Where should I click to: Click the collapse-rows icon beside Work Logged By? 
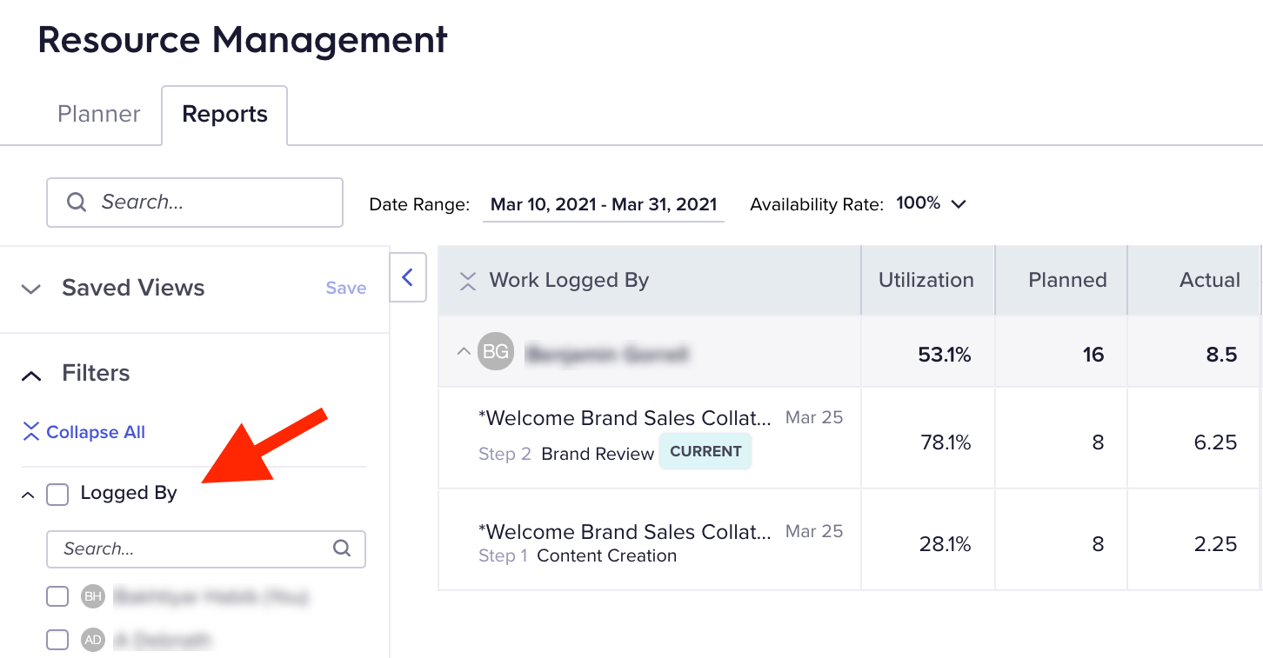[x=468, y=281]
